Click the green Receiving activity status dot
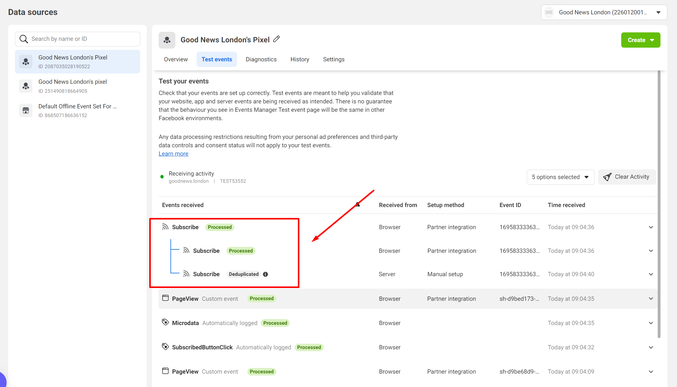This screenshot has height=387, width=677. click(x=162, y=177)
